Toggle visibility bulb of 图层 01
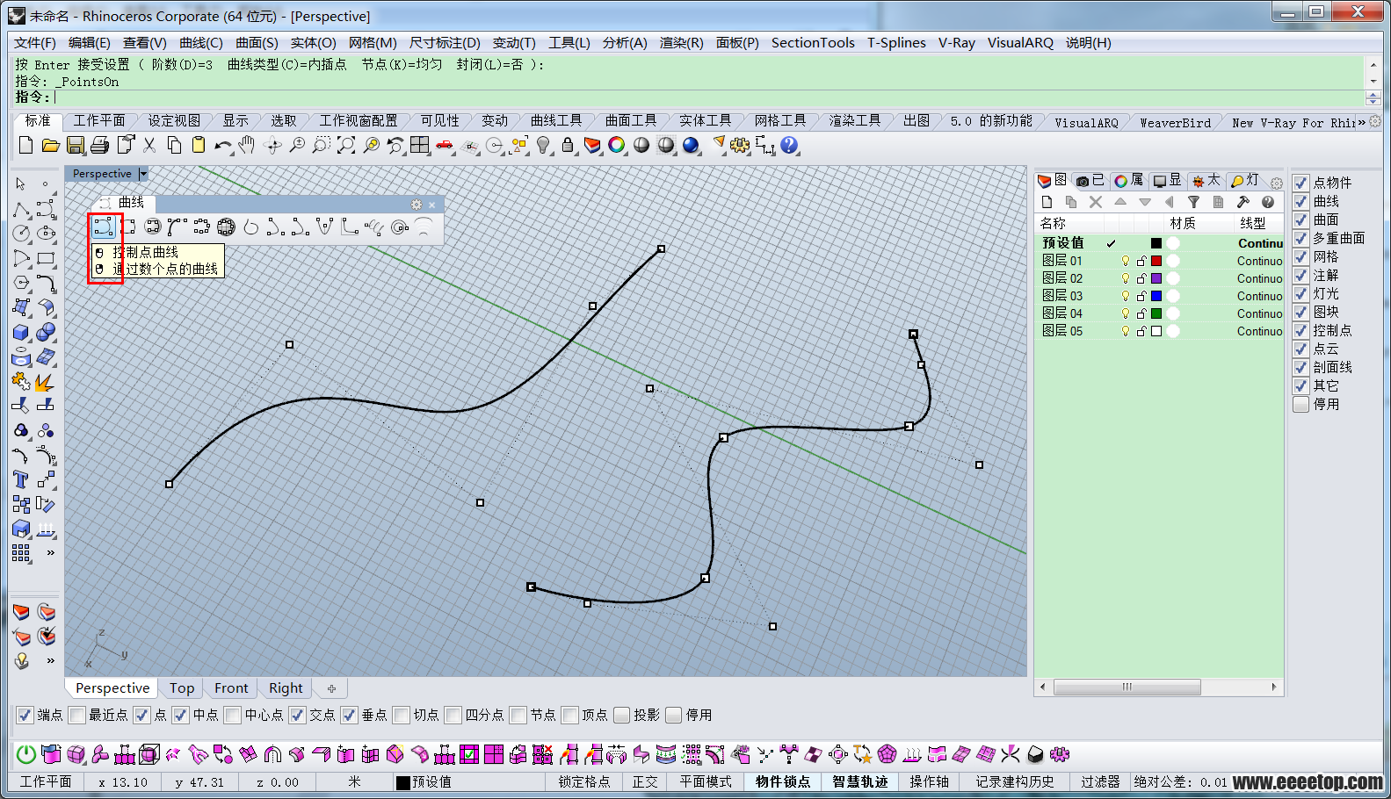The height and width of the screenshot is (799, 1391). click(1126, 261)
